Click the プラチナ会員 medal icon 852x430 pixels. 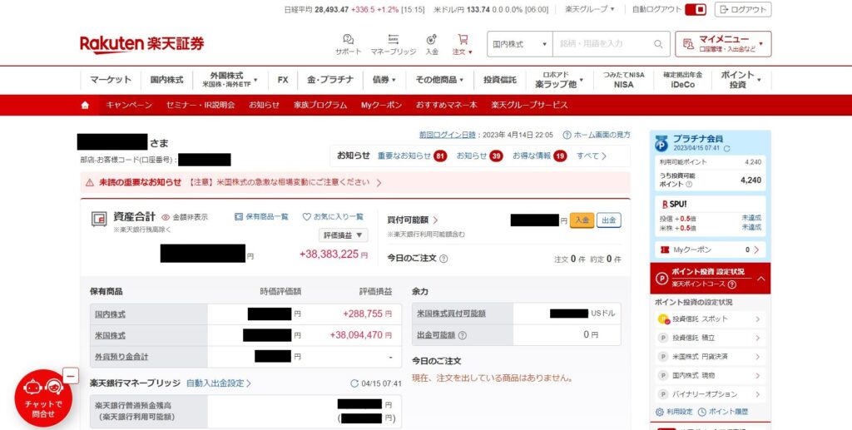coord(661,143)
